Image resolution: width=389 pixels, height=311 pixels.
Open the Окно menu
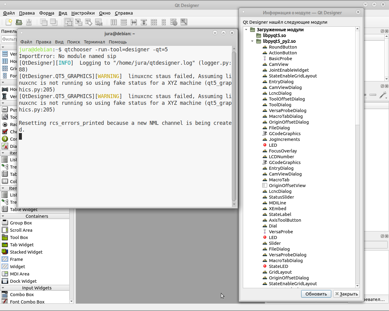pos(105,13)
